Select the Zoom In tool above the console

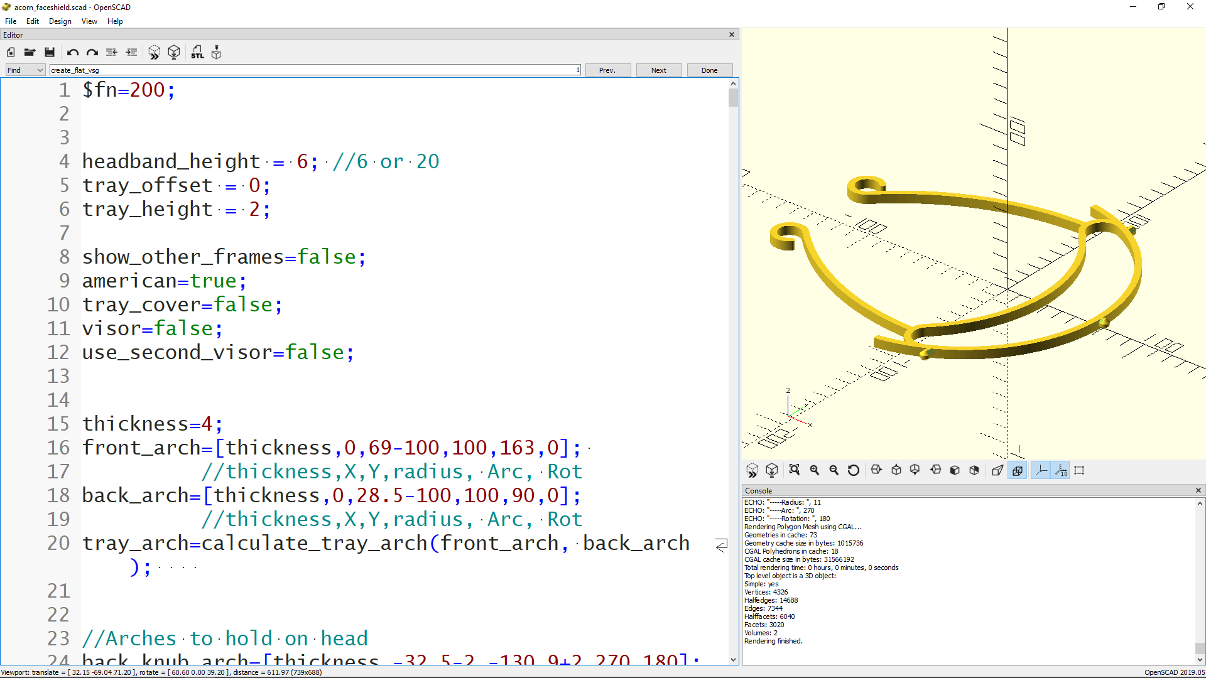pos(814,470)
